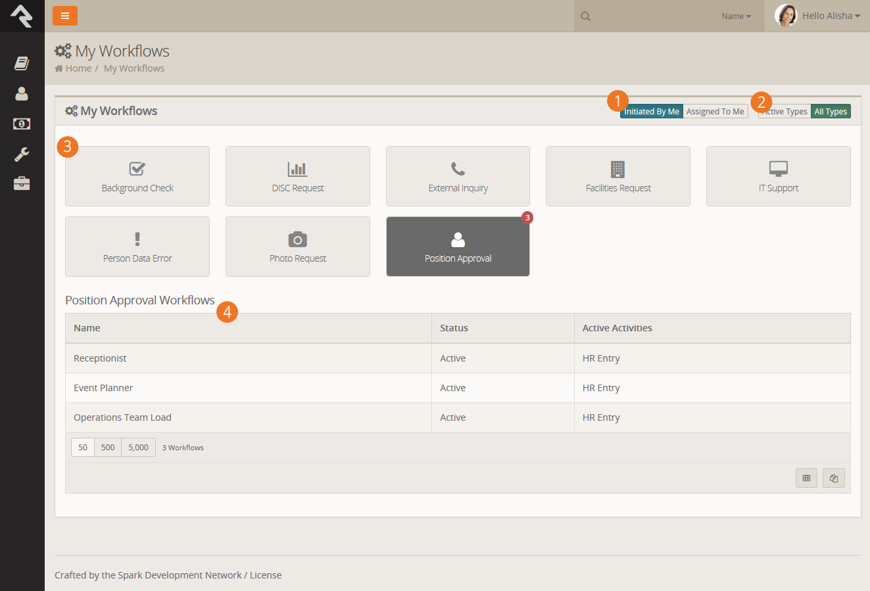Open the License link in footer
Screen dimensions: 870x591
(x=266, y=575)
